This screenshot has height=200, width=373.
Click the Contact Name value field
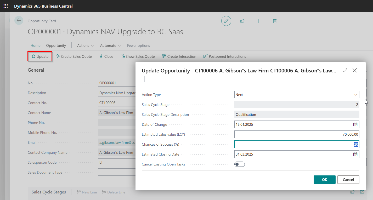pyautogui.click(x=117, y=113)
